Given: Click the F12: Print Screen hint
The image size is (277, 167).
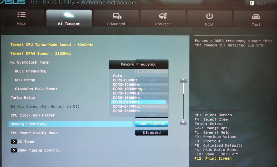Looking at the screenshot, I should 213,159.
